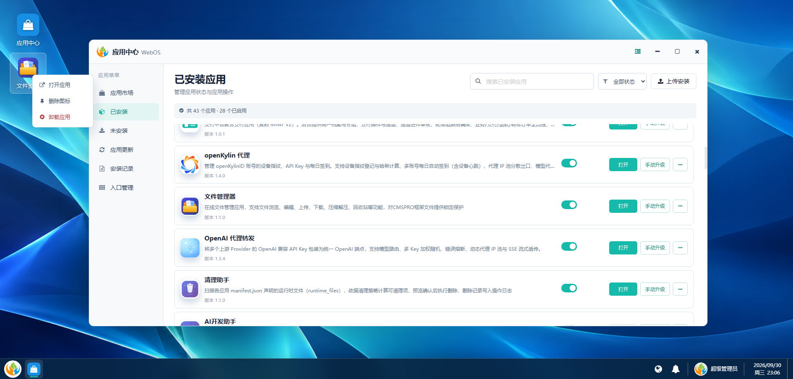Expand the more options menu for 清理助手
Viewport: 793px width, 379px height.
coord(680,290)
